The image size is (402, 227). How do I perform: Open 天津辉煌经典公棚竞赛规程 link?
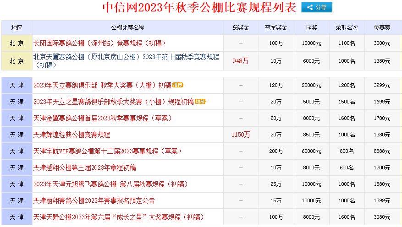[x=72, y=135]
